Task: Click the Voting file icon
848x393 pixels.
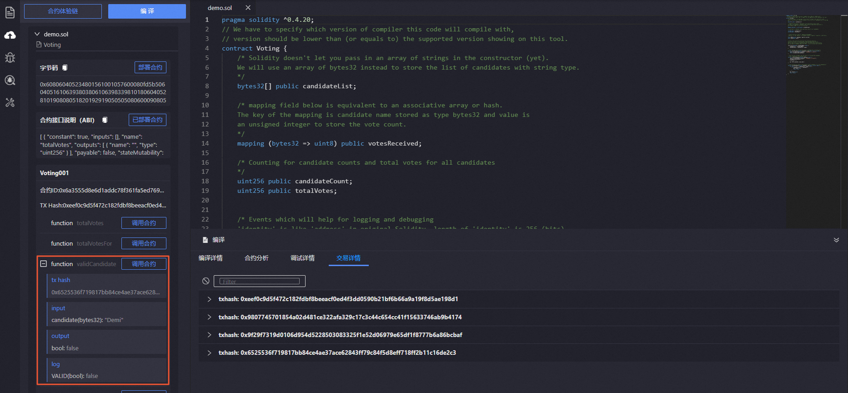Action: 39,45
